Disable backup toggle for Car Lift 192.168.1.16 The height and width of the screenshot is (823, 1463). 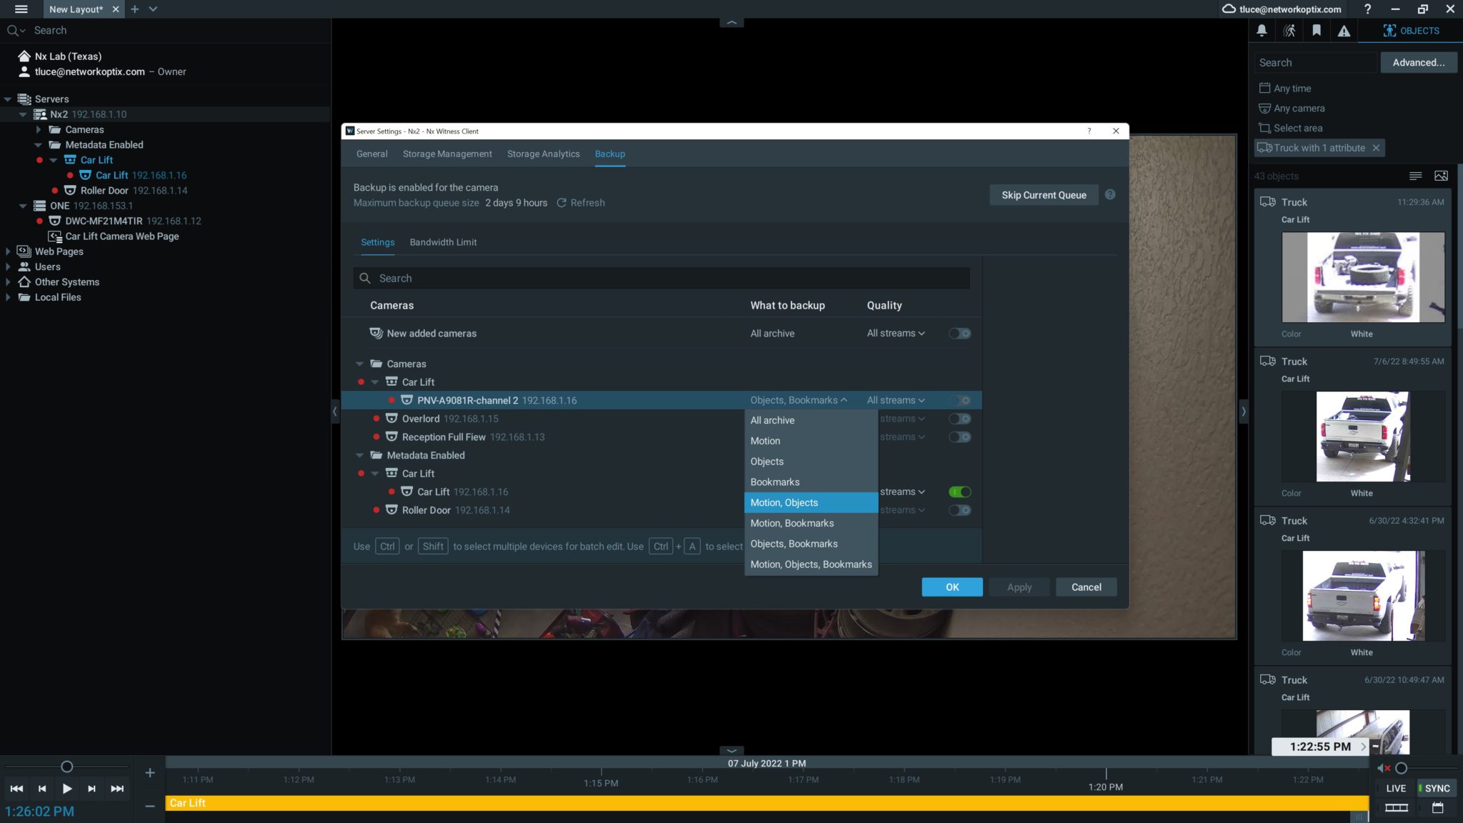pos(959,492)
